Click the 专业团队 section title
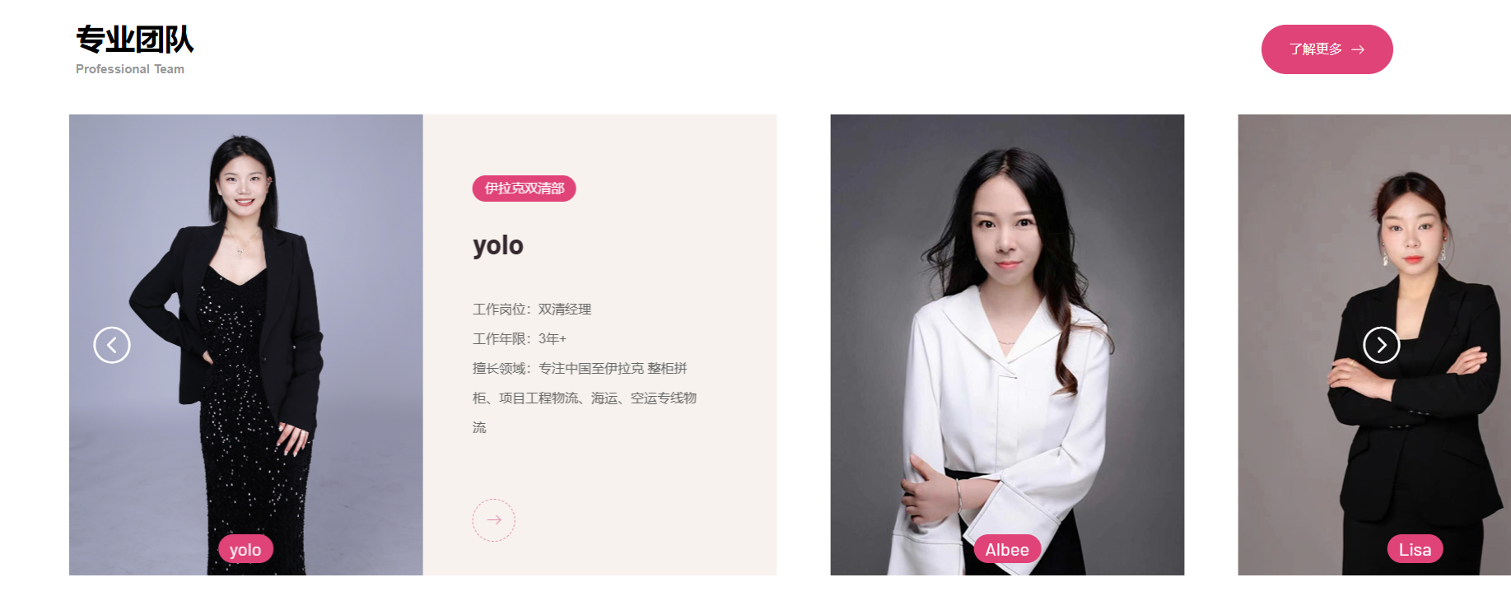 [x=135, y=40]
